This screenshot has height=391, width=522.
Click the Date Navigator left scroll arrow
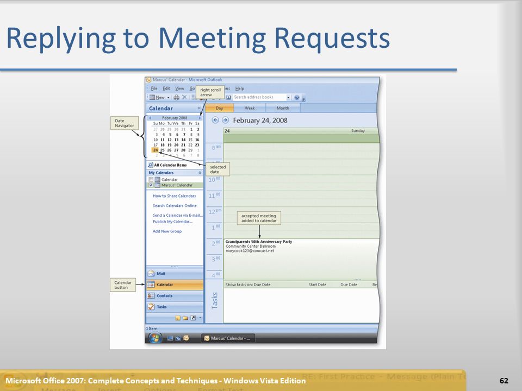[x=150, y=118]
